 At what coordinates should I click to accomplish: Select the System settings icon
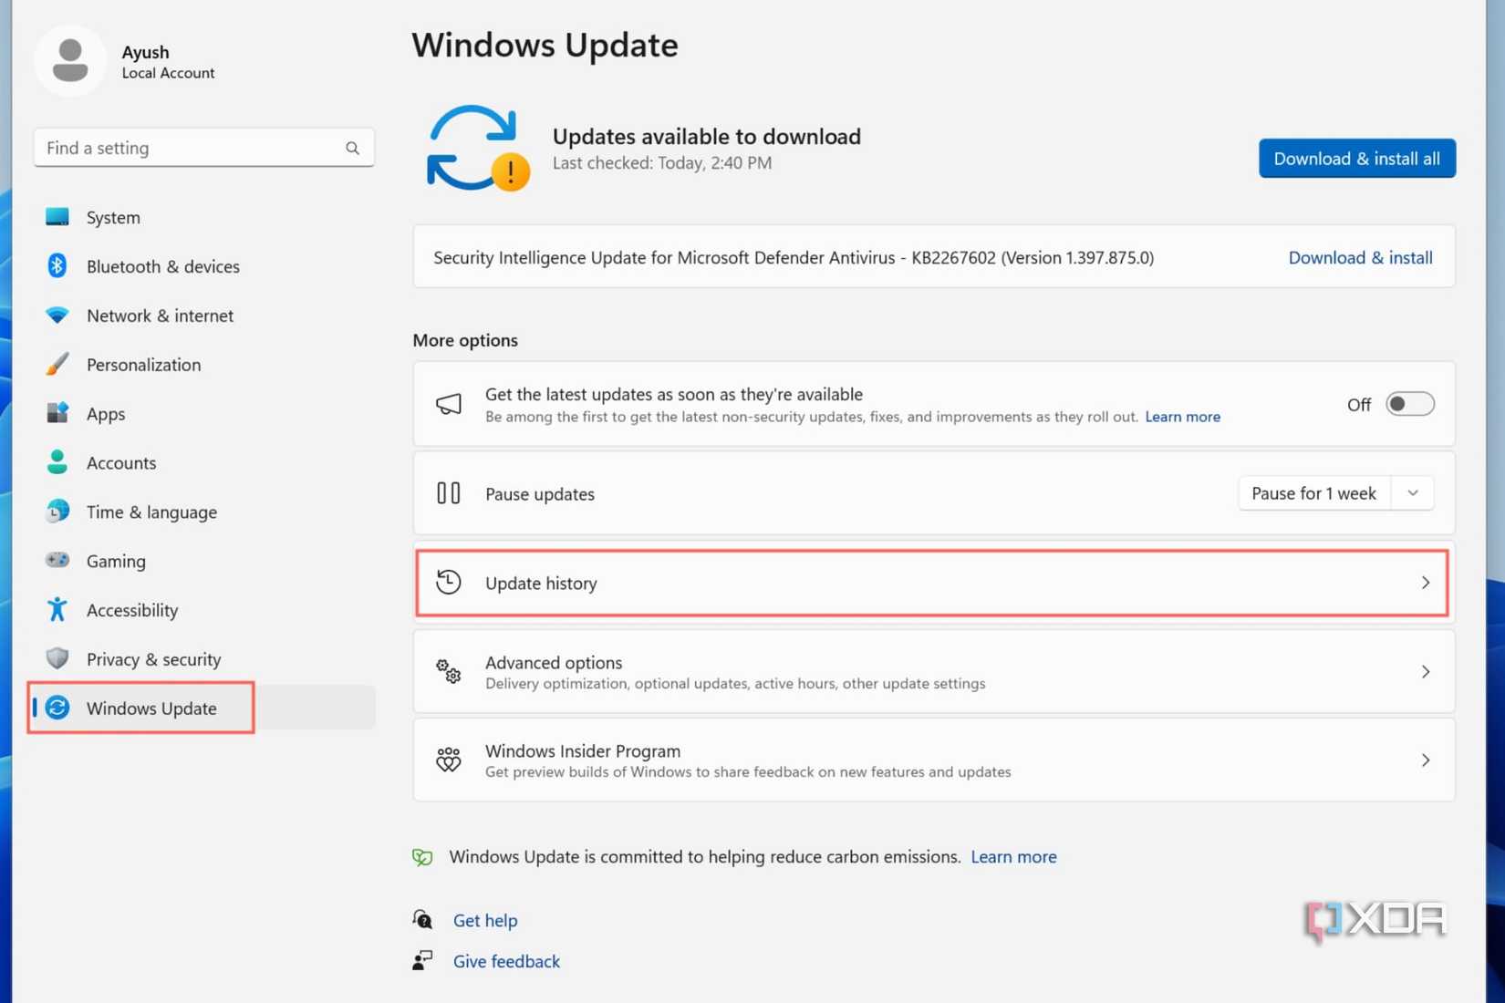[57, 217]
